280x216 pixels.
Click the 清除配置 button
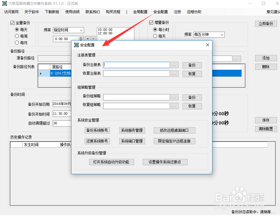pyautogui.click(x=266, y=129)
